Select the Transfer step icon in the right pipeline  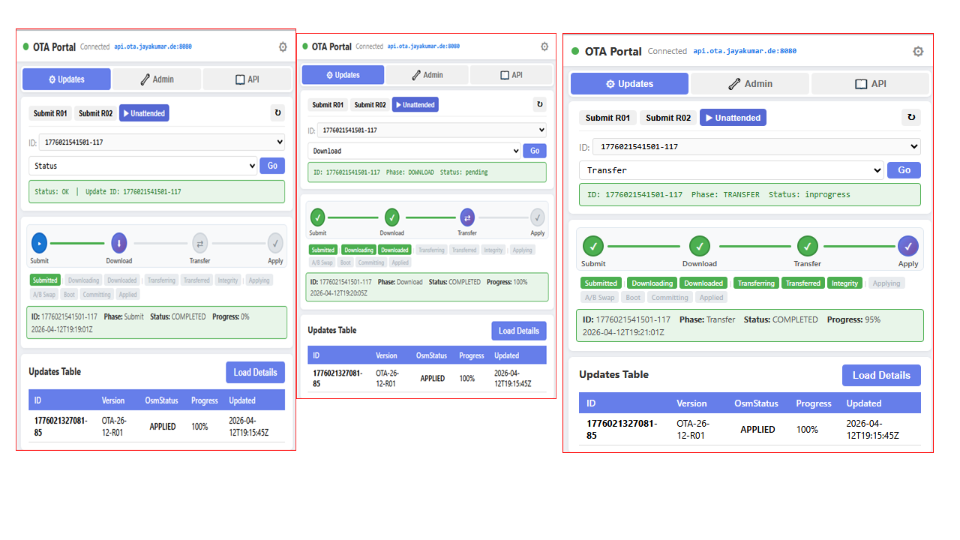807,244
